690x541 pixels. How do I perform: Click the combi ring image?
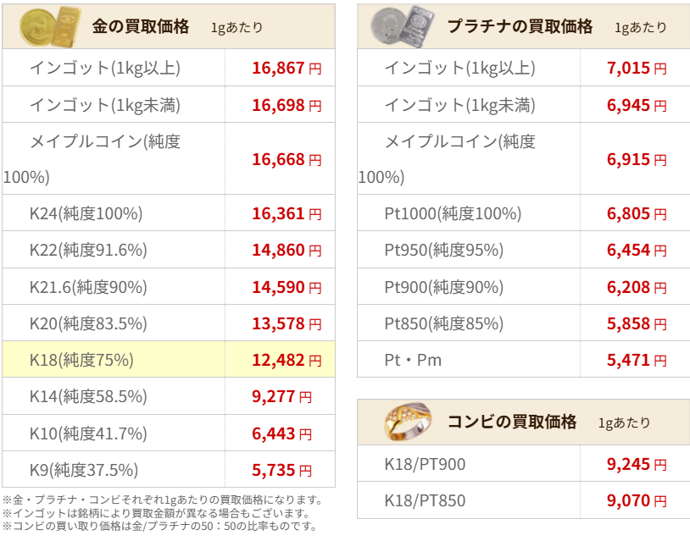coord(408,422)
